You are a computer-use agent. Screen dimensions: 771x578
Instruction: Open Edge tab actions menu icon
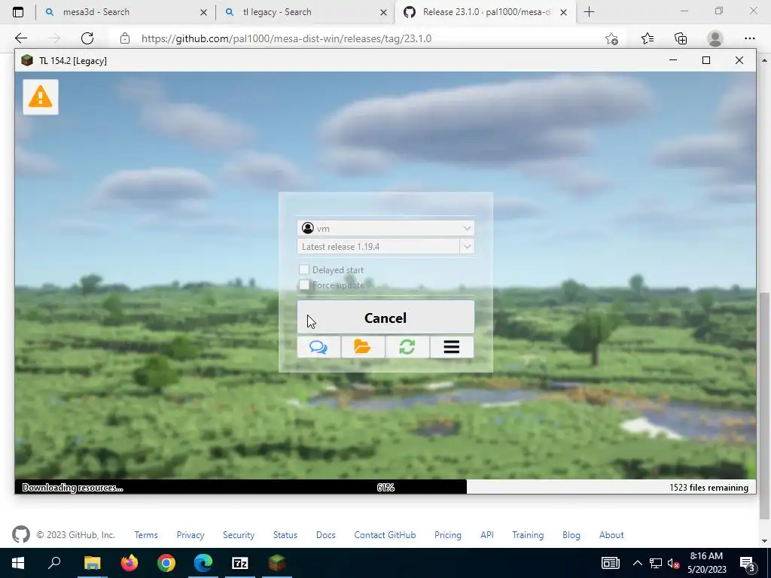click(18, 12)
